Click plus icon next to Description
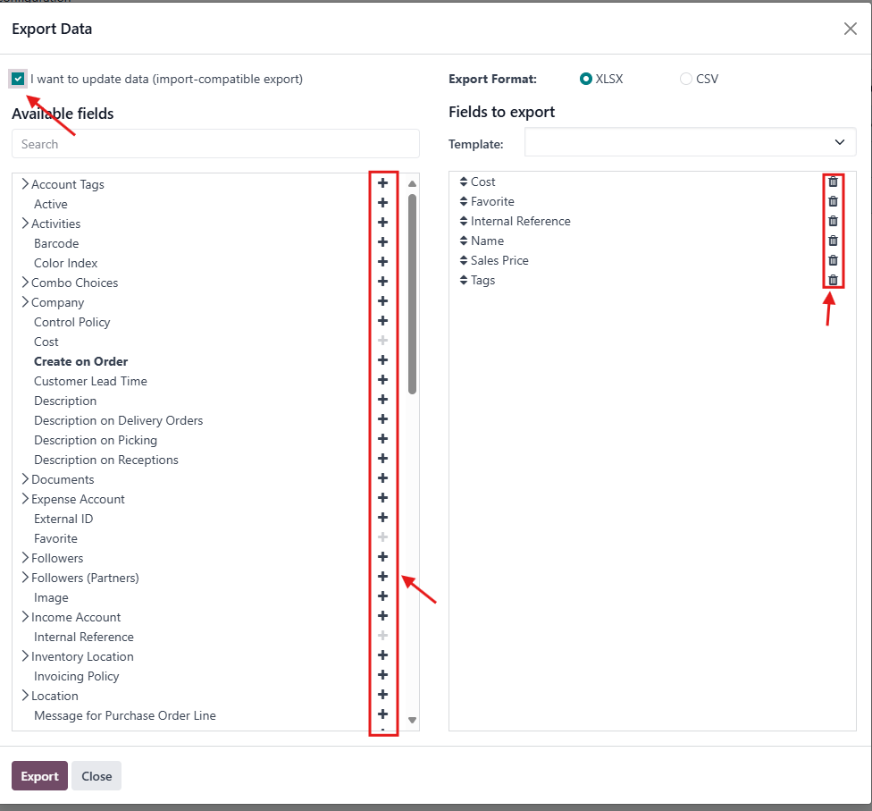This screenshot has height=811, width=872. [x=382, y=400]
